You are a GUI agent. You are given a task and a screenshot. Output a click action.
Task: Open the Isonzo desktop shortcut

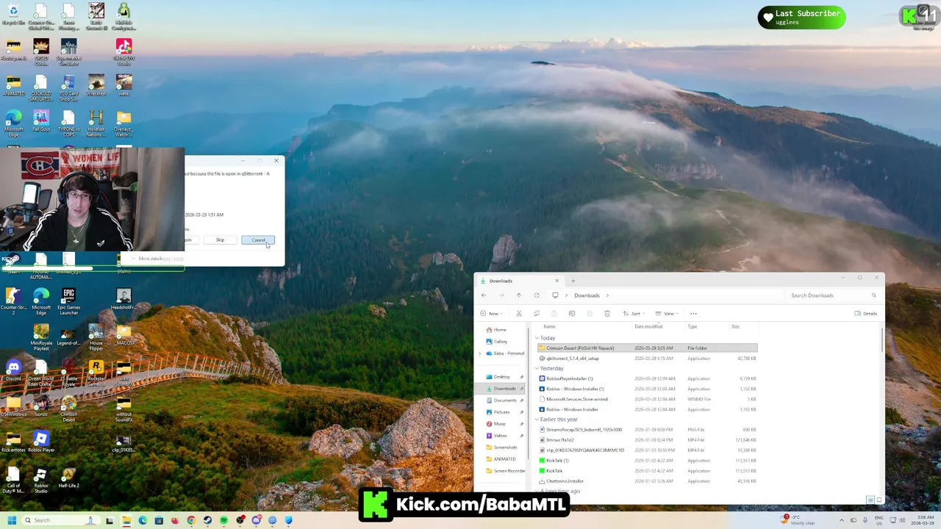pos(41,405)
